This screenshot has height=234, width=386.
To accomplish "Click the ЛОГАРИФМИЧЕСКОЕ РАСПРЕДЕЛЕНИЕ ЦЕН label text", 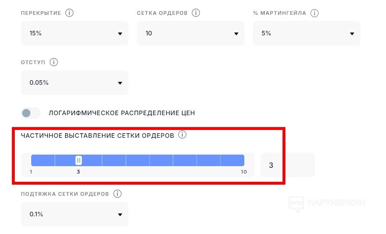I will point(122,113).
